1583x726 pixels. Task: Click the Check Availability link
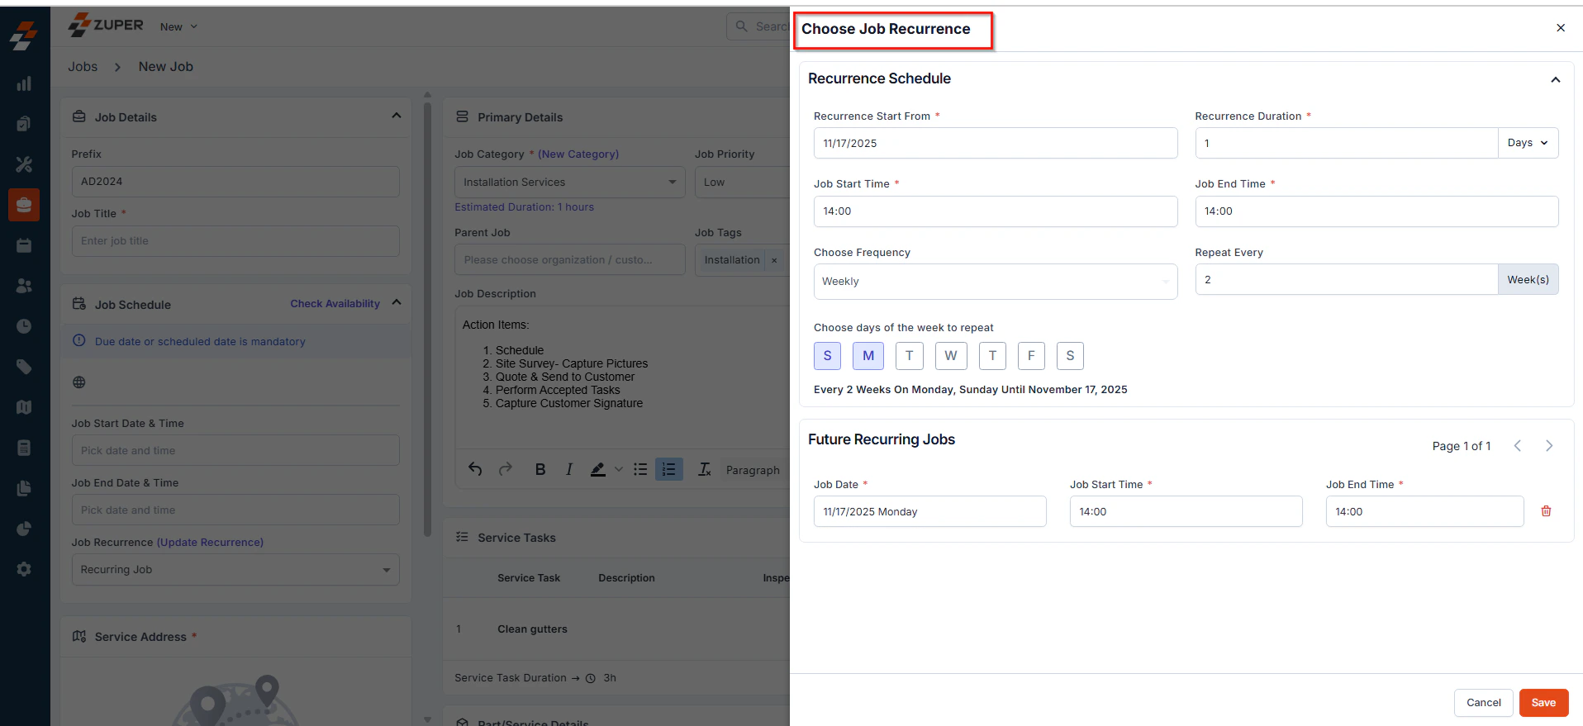point(335,304)
